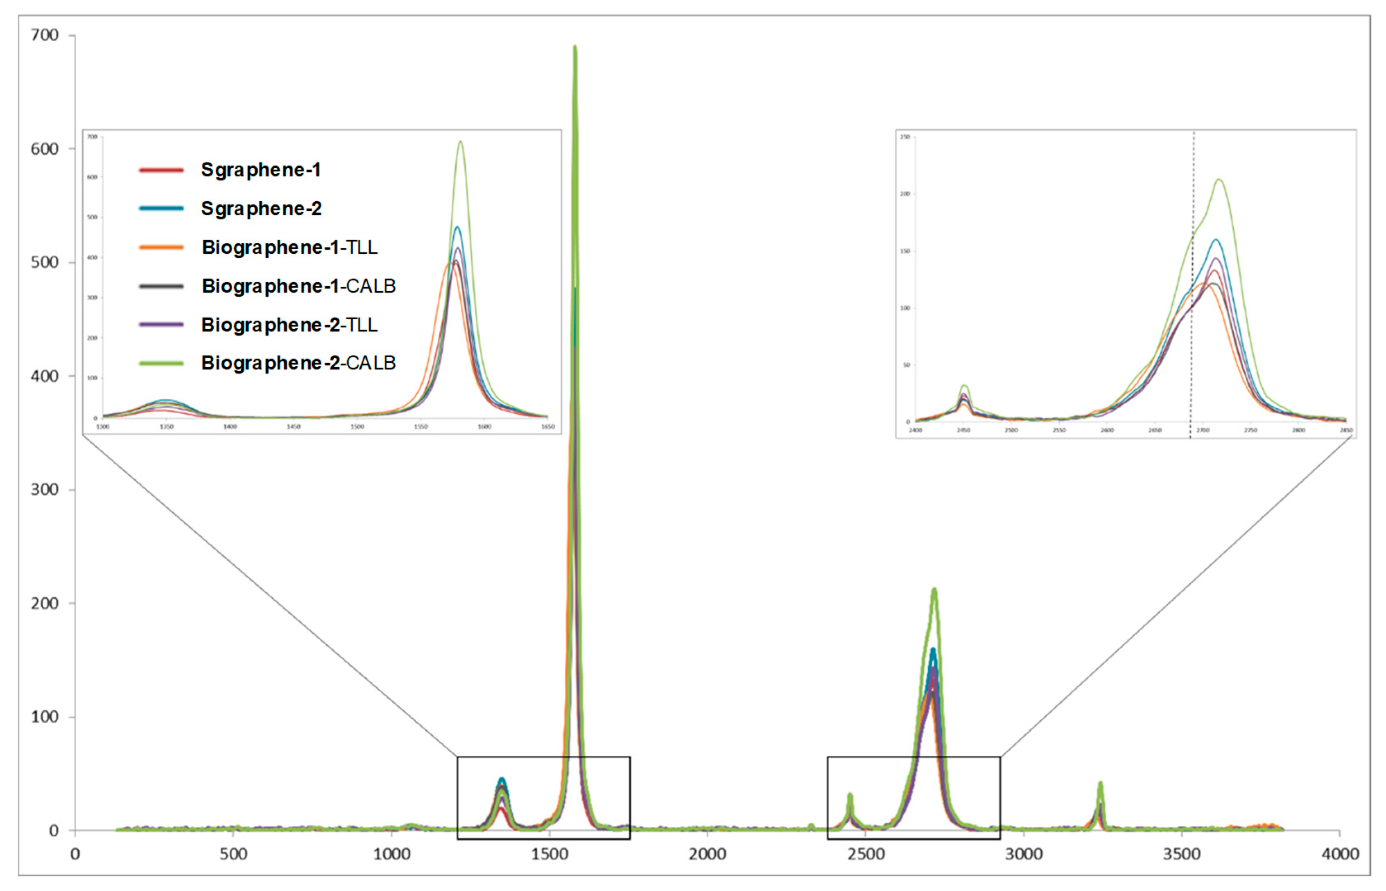Click the 1350 tick label in left inset
The image size is (1386, 891).
[167, 427]
